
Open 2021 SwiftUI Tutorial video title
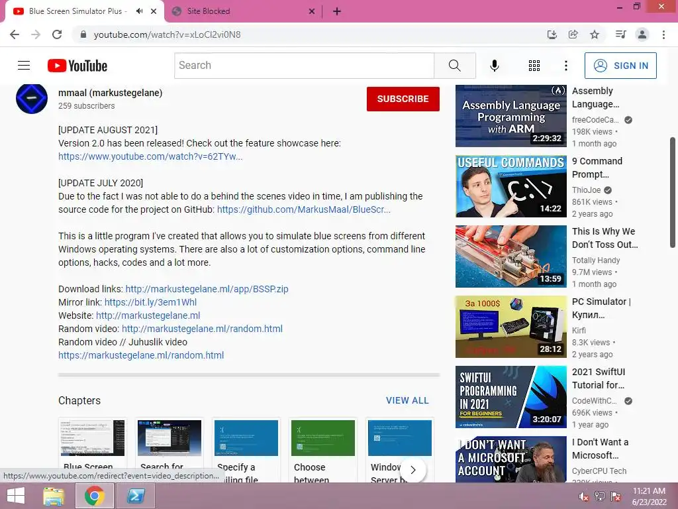click(x=599, y=378)
